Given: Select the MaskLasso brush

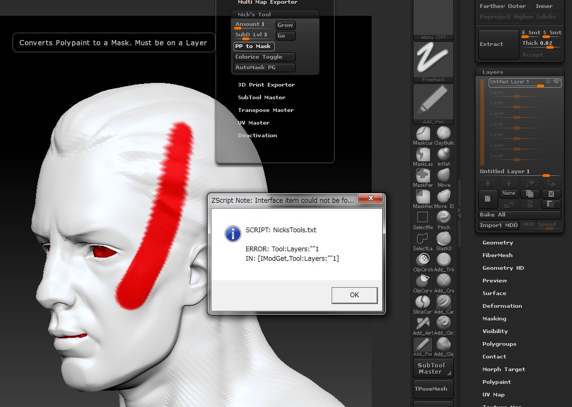Looking at the screenshot, I should coord(422,154).
